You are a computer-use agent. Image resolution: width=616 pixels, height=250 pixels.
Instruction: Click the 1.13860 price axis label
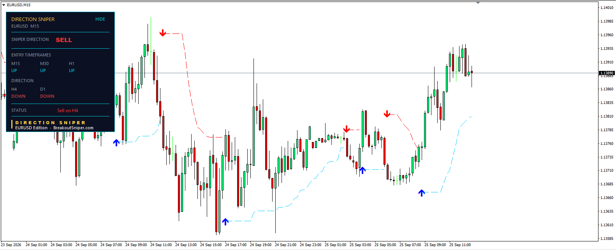607,89
